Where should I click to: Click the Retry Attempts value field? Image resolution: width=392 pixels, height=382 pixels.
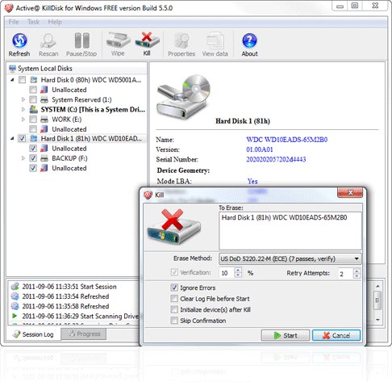tap(346, 274)
